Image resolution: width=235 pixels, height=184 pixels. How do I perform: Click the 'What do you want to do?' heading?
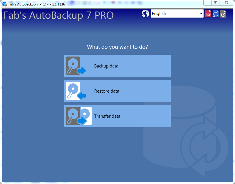117,47
